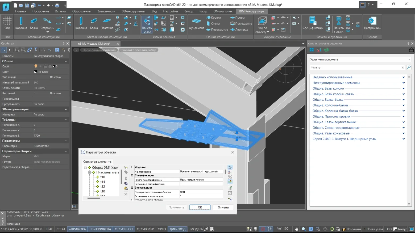Image resolution: width=415 pixels, height=233 pixels.
Task: Toggle СЕТКА grid display
Action: [61, 229]
